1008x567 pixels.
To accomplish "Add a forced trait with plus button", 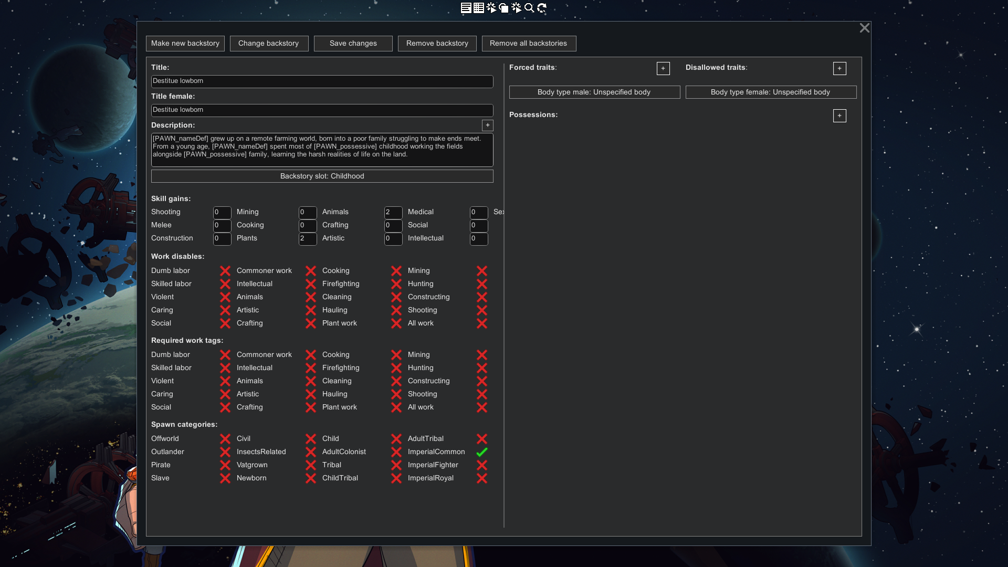I will pos(663,69).
